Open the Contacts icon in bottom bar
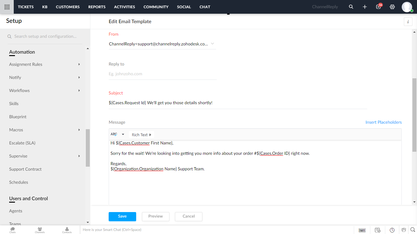This screenshot has height=234, width=417. (x=67, y=230)
